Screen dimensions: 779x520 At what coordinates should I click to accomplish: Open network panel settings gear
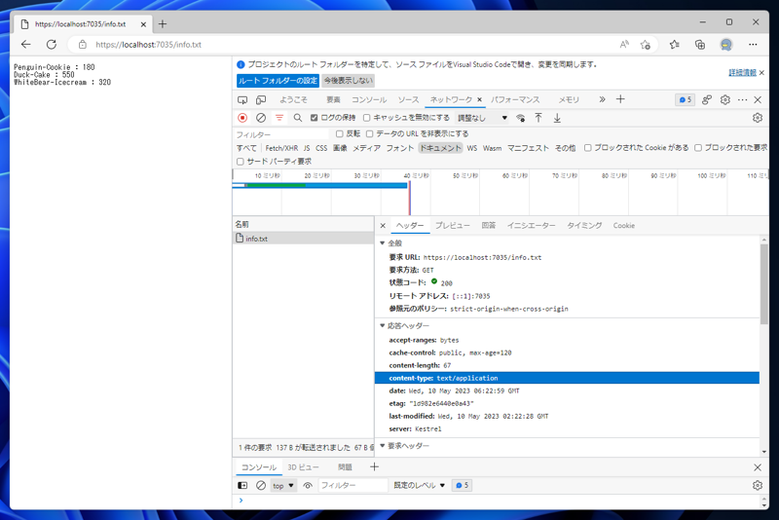click(758, 118)
